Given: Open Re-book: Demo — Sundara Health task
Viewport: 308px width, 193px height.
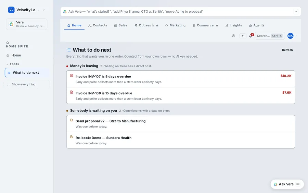Looking at the screenshot, I should coord(180,140).
